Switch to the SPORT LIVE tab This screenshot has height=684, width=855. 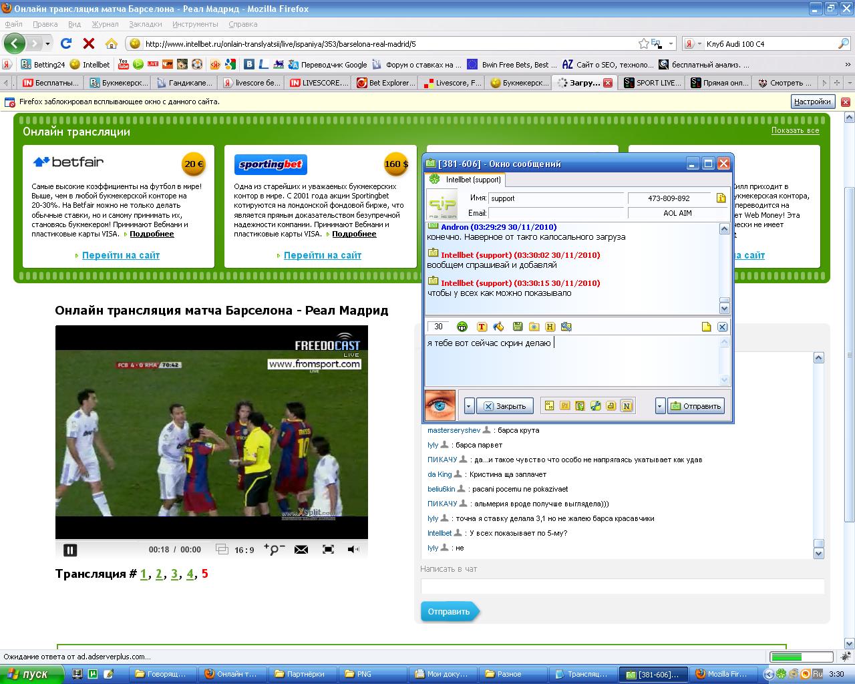click(x=652, y=83)
